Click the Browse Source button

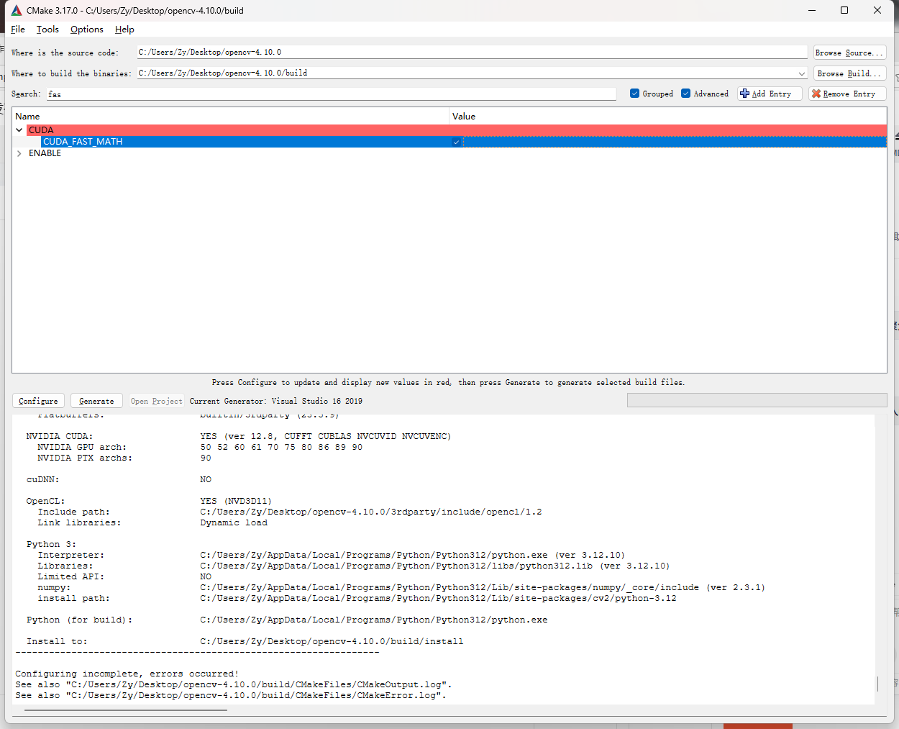point(849,53)
